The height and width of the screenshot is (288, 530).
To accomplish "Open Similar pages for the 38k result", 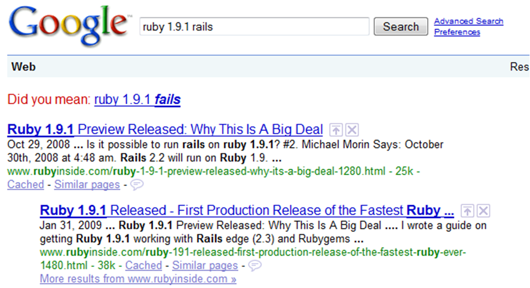I will (x=205, y=266).
